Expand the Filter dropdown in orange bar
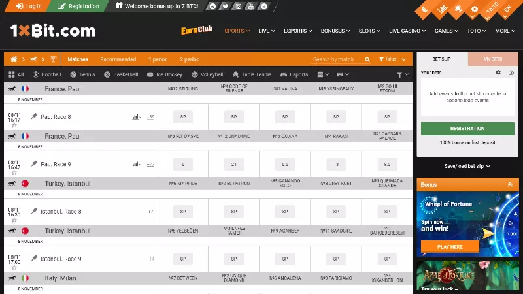This screenshot has height=294, width=523. tap(393, 59)
